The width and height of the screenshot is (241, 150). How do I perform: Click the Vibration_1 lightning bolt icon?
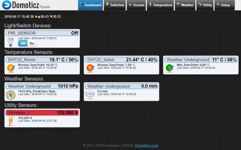tap(11, 121)
